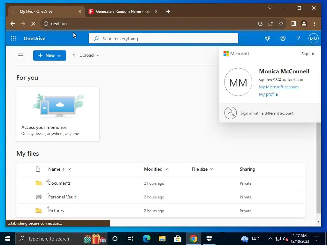
Task: Open a new browser tab
Action: 168,11
